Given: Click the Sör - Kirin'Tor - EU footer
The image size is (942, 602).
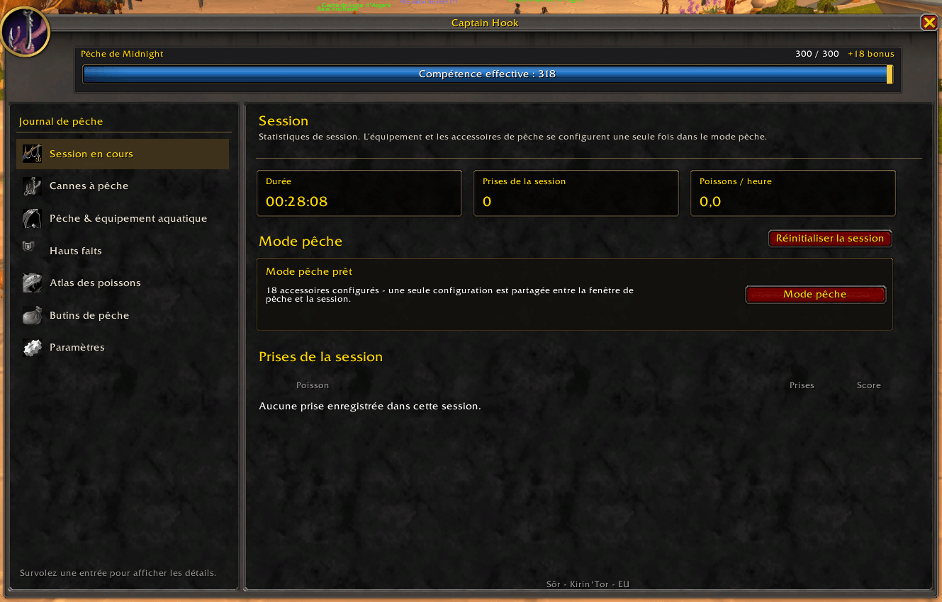Looking at the screenshot, I should pyautogui.click(x=588, y=585).
